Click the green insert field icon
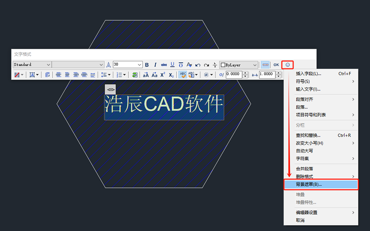Screen dimensions: 370x231 click(x=135, y=75)
